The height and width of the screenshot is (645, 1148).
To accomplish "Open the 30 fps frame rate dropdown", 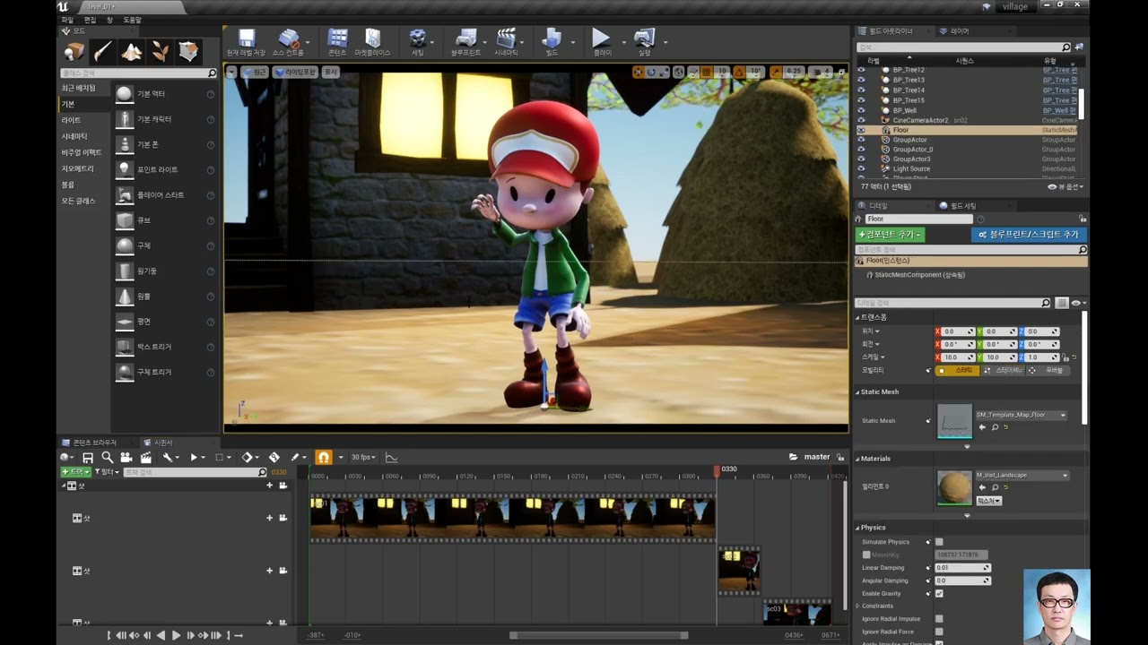I will point(362,458).
